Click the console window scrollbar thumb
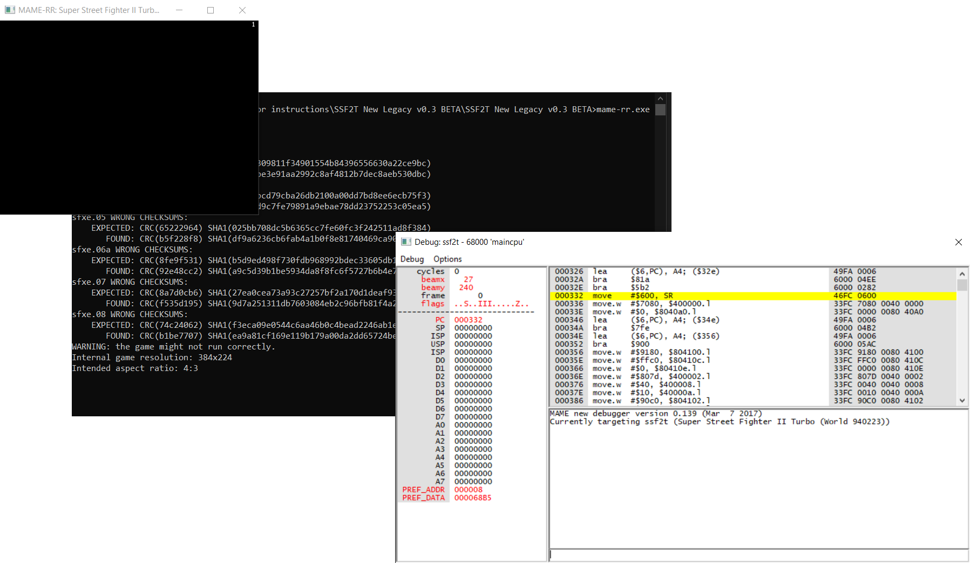Viewport: 970px width, 563px height. coord(660,109)
